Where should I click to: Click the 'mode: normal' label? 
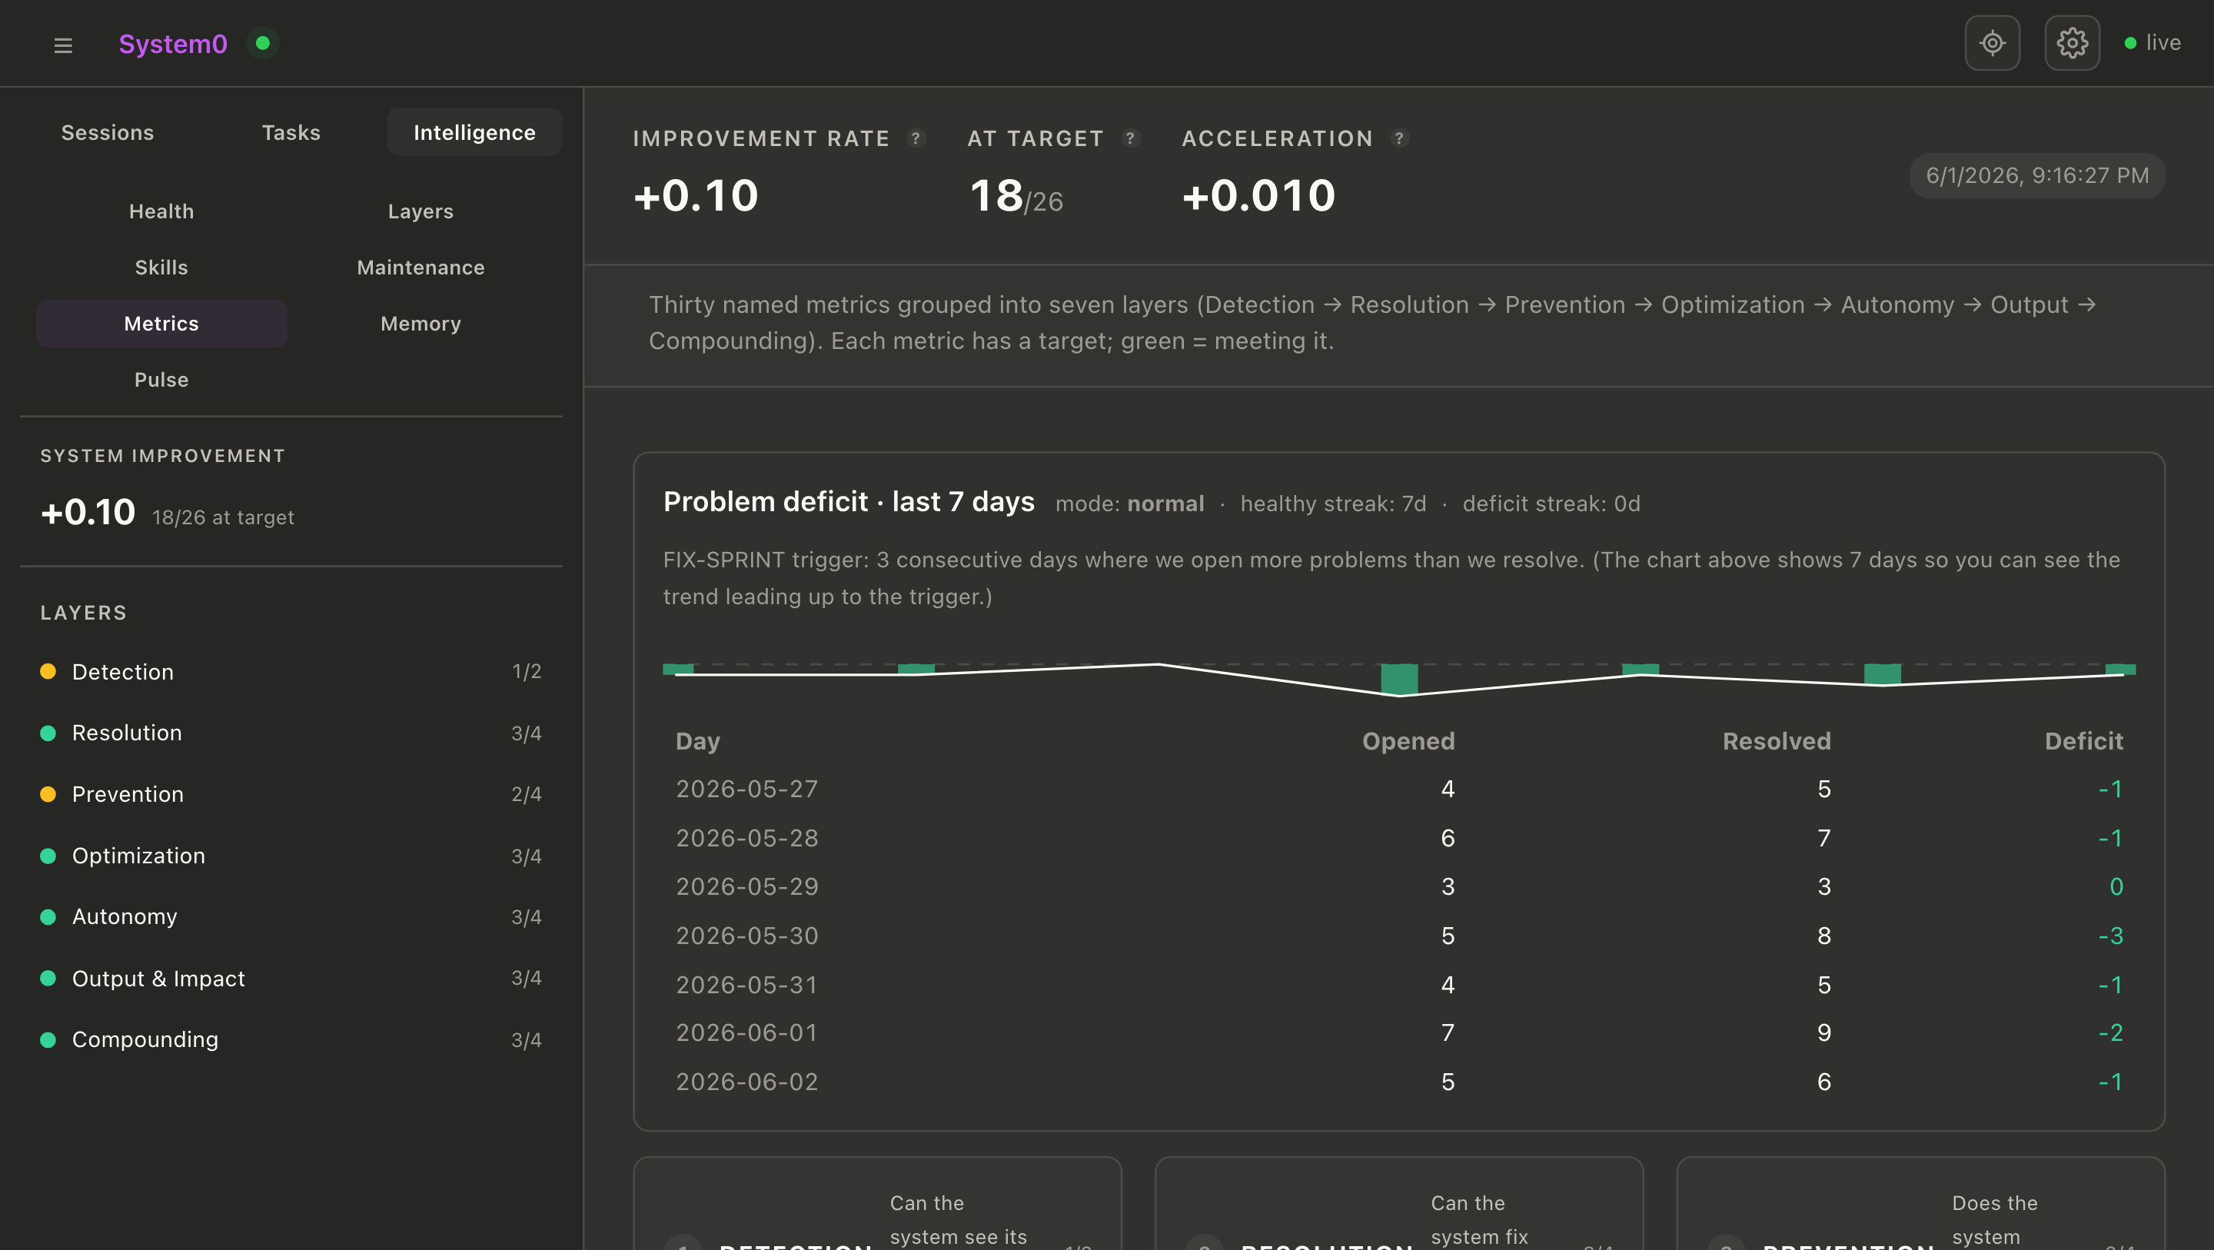pyautogui.click(x=1129, y=504)
